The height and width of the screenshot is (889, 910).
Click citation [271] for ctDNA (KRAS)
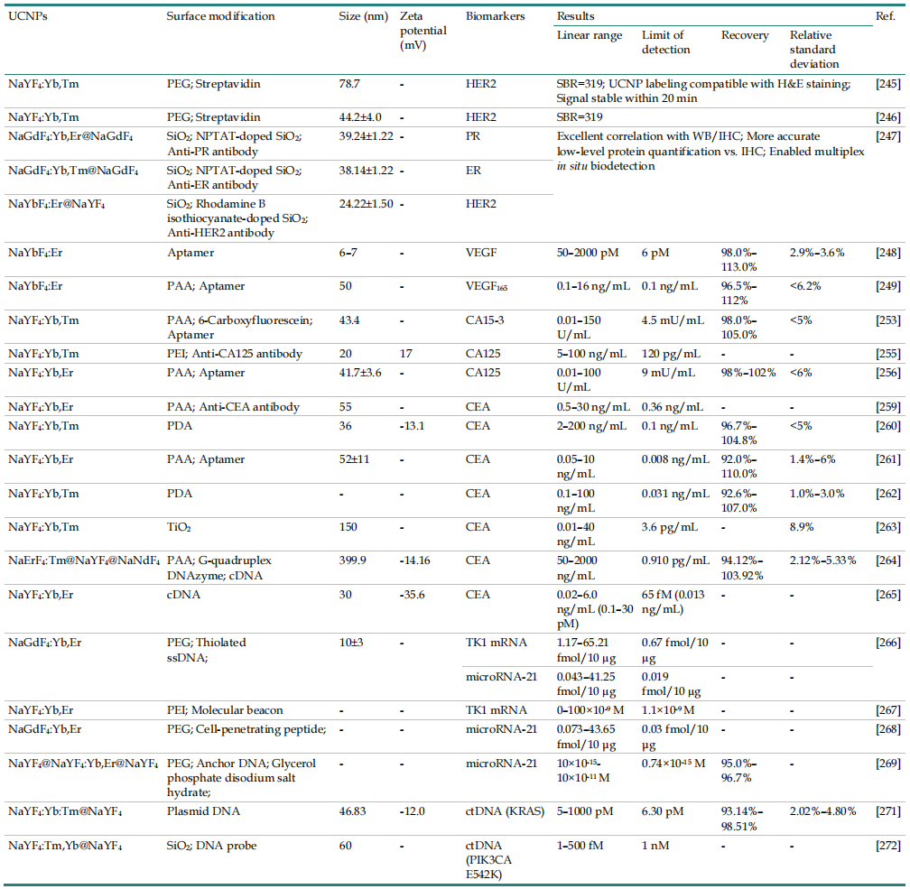click(887, 812)
